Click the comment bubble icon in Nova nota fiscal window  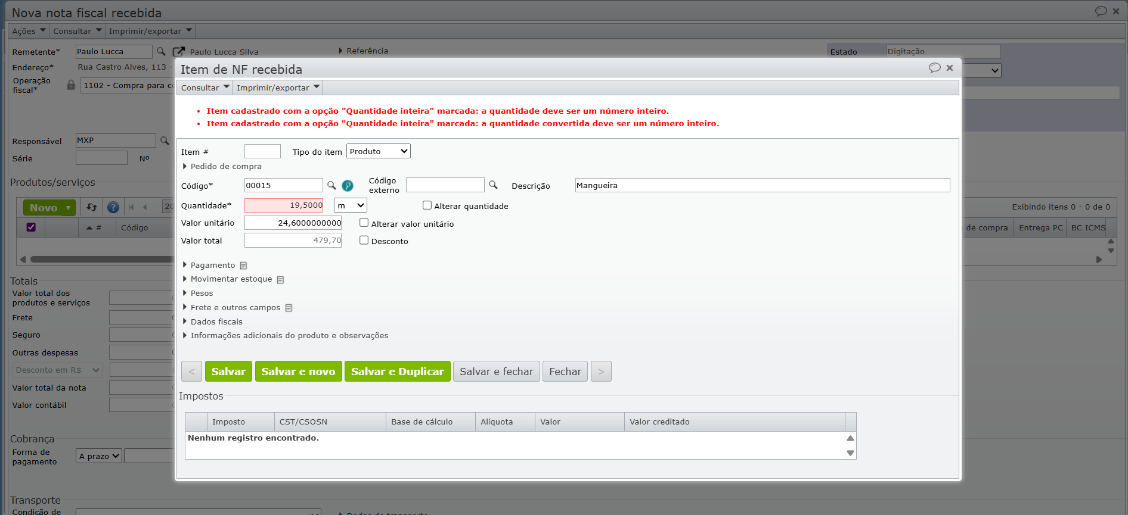(1101, 11)
